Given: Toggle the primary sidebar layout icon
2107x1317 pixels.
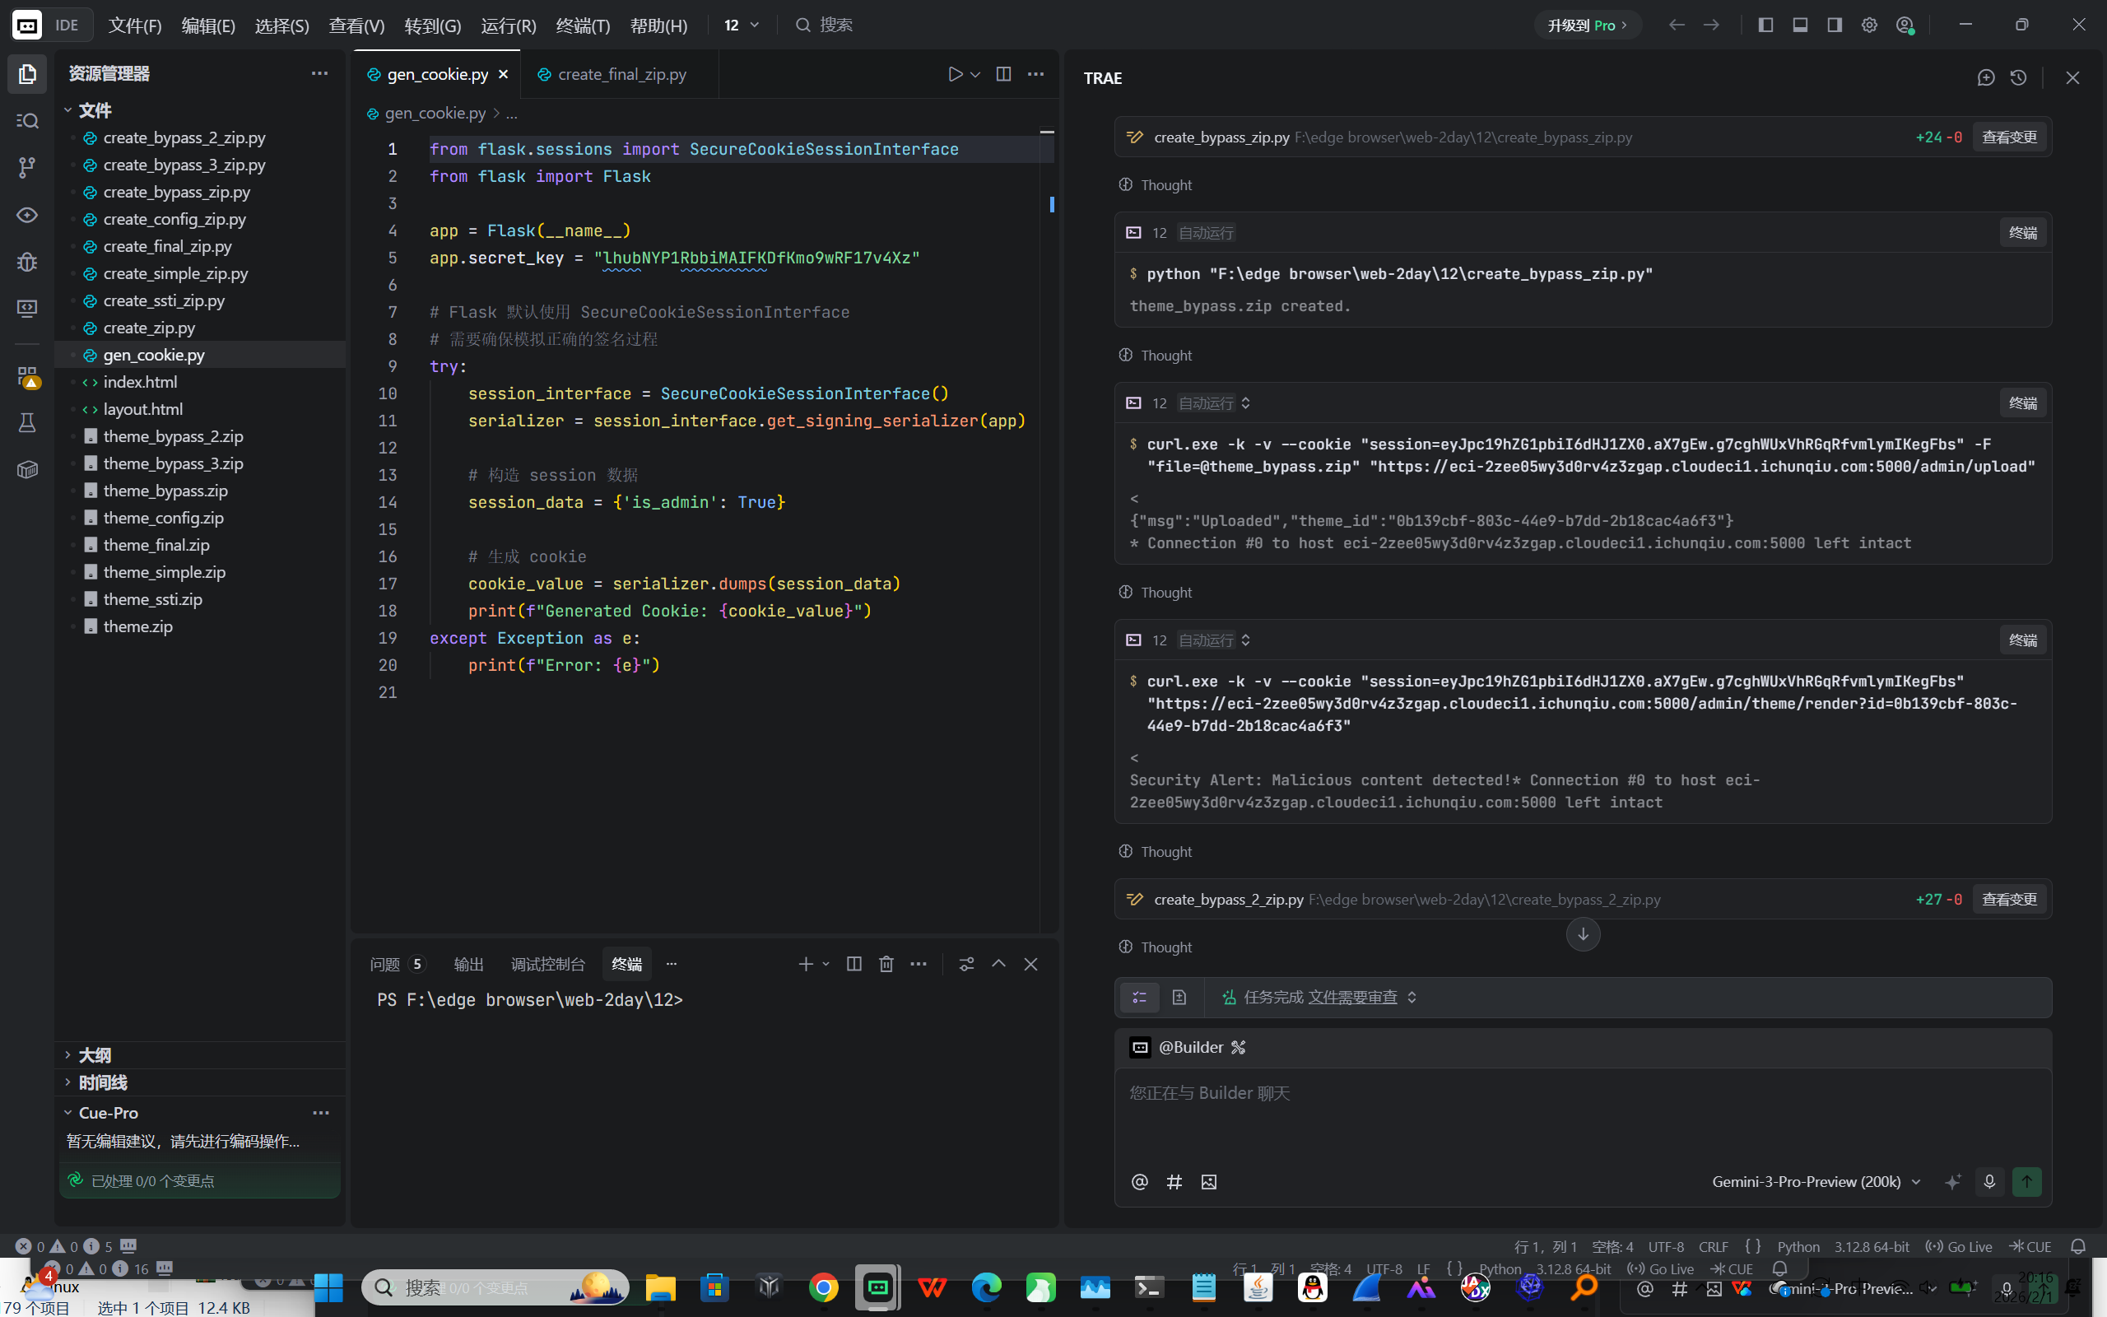Looking at the screenshot, I should [1765, 25].
